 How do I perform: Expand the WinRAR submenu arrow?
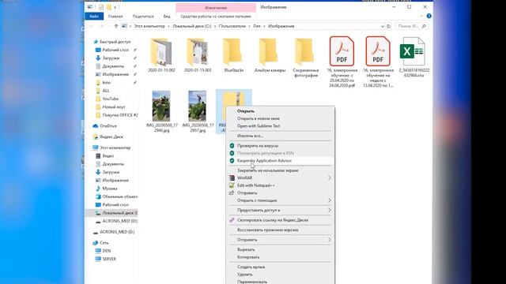[x=330, y=177]
